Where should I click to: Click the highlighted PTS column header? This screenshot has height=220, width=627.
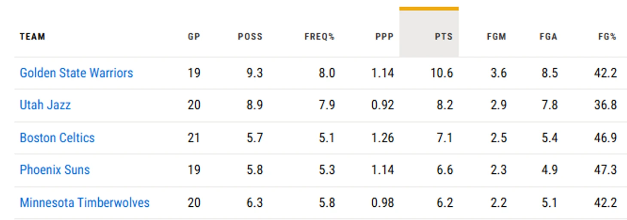tap(444, 36)
